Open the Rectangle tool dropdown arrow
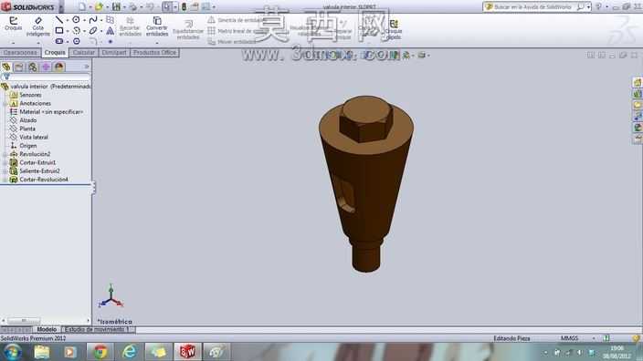This screenshot has height=361, width=643. (68, 31)
